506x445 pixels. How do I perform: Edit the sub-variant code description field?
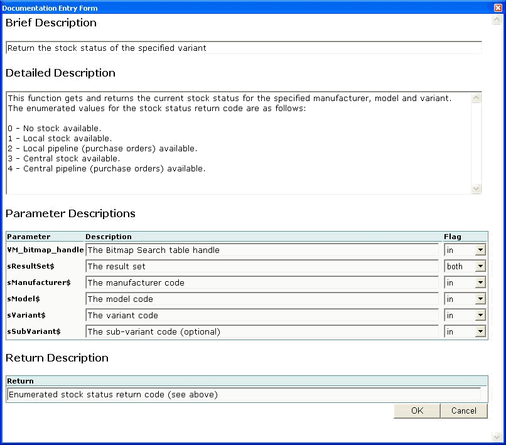click(x=262, y=331)
